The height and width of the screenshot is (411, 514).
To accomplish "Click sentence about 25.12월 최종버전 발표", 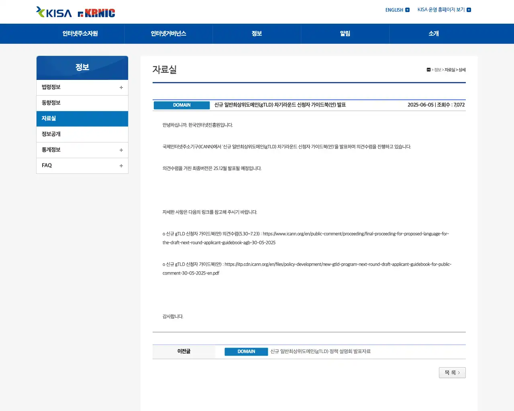I will [212, 168].
